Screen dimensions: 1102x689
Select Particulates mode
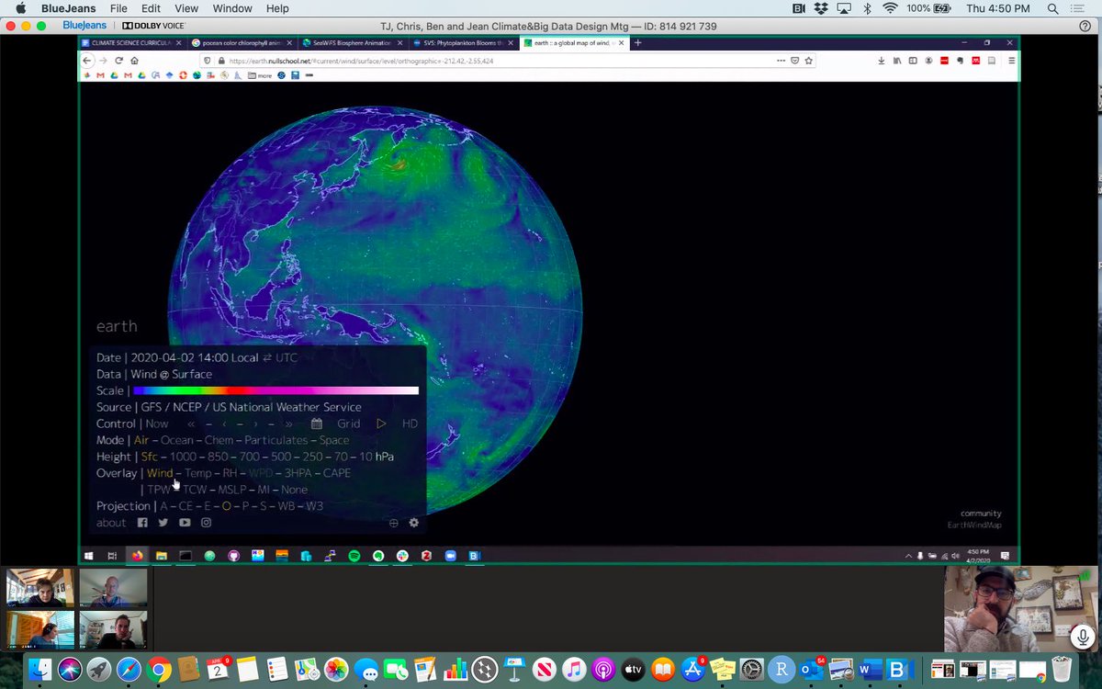(276, 440)
